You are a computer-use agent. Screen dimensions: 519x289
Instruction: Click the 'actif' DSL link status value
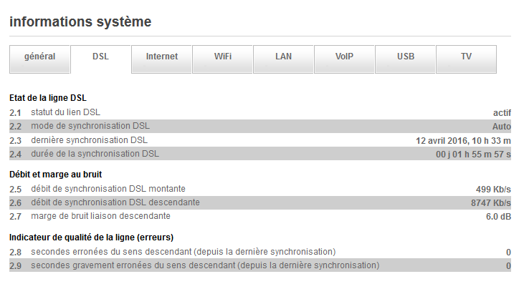click(502, 112)
